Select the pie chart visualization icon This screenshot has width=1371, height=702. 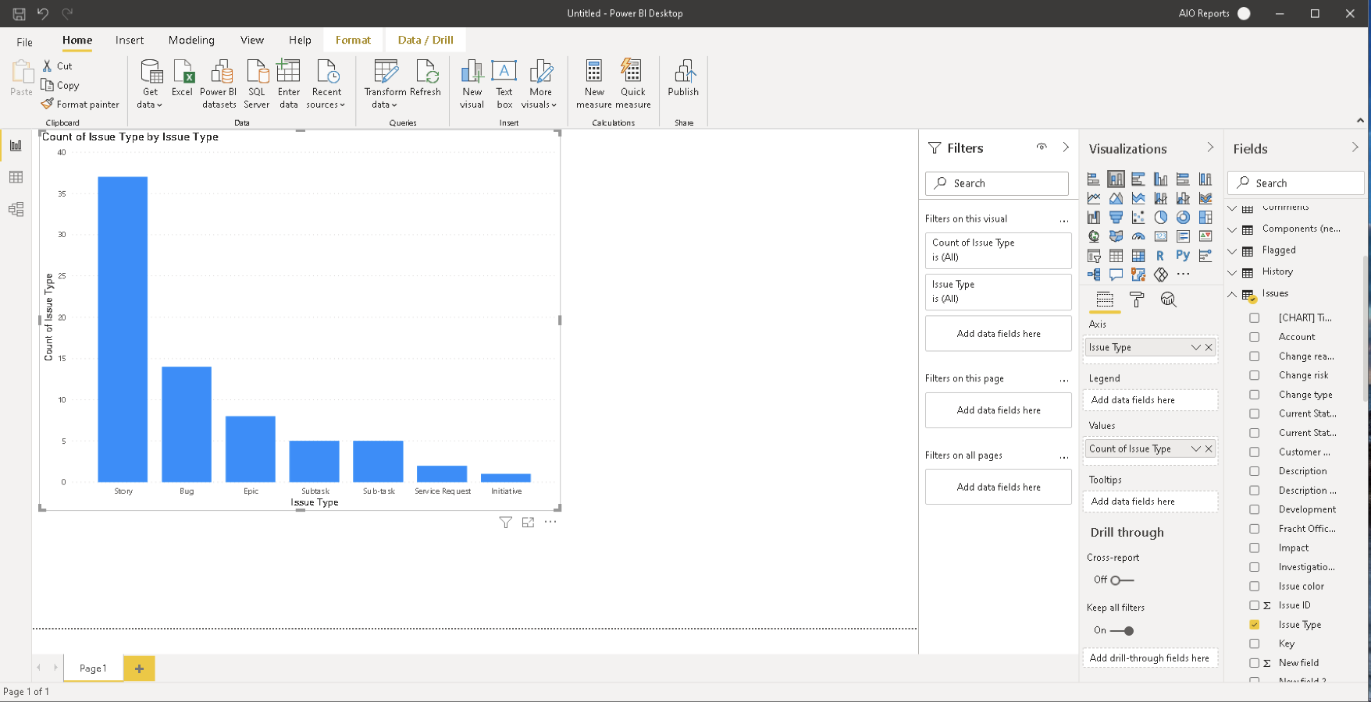point(1160,217)
